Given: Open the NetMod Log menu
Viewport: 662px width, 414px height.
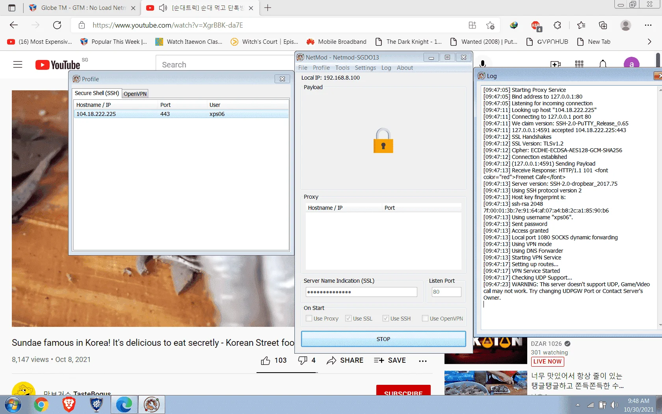Looking at the screenshot, I should 386,68.
